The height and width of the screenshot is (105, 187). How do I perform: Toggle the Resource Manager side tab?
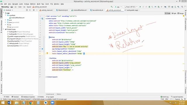pos(1,27)
